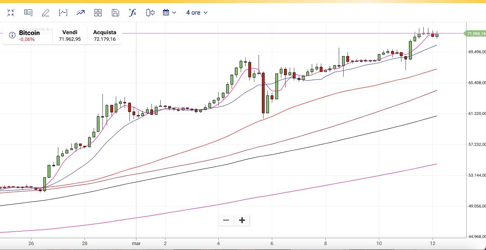Click the collapse fullscreen arrows icon
Screen dimensions: 486x250
11,13
